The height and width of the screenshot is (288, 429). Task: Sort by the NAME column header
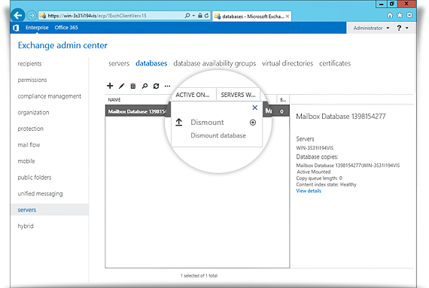pyautogui.click(x=114, y=100)
